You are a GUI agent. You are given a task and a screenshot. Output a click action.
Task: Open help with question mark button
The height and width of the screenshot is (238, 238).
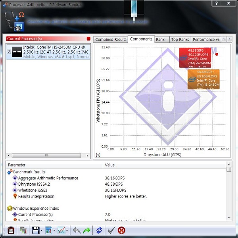pos(217,3)
